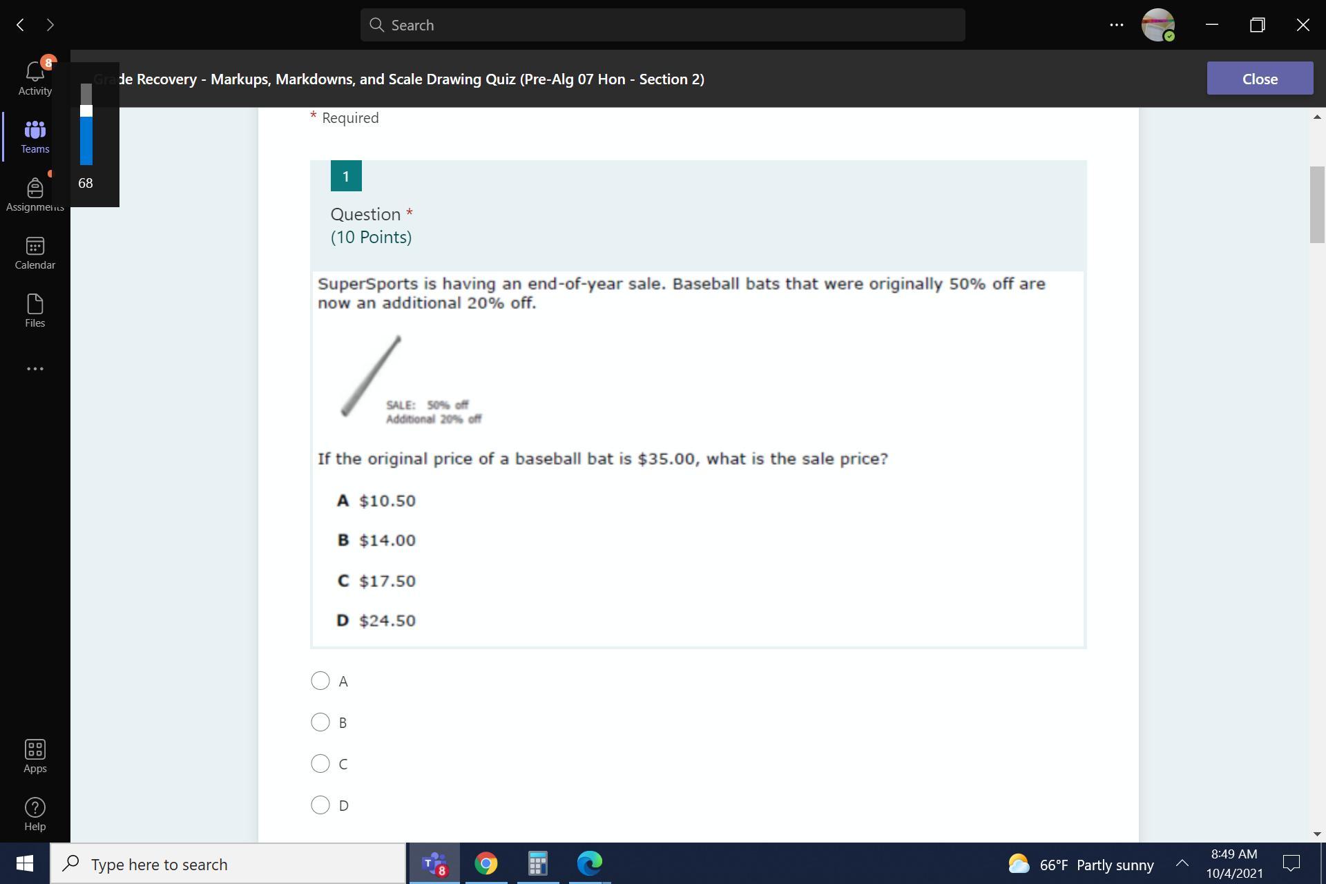1326x884 pixels.
Task: Click the back navigation arrow
Action: coord(20,25)
